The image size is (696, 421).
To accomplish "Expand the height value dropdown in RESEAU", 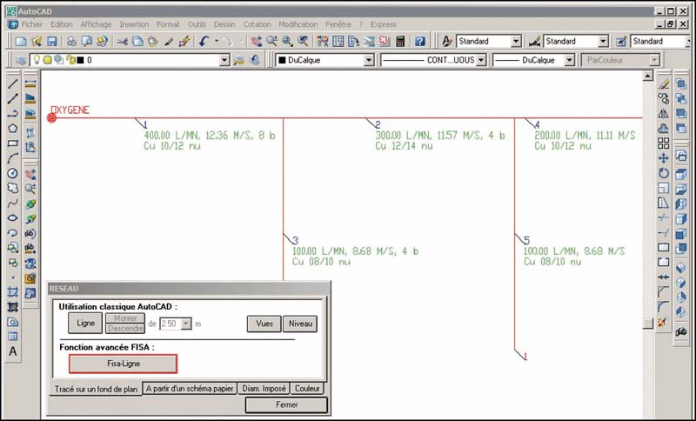I will [185, 324].
